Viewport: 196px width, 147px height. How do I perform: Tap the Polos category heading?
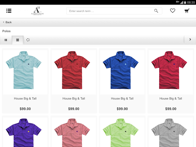click(x=7, y=31)
